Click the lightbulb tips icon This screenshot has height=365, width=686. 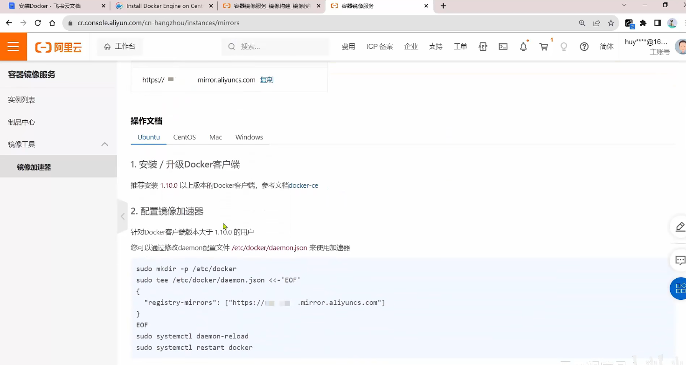pyautogui.click(x=564, y=47)
